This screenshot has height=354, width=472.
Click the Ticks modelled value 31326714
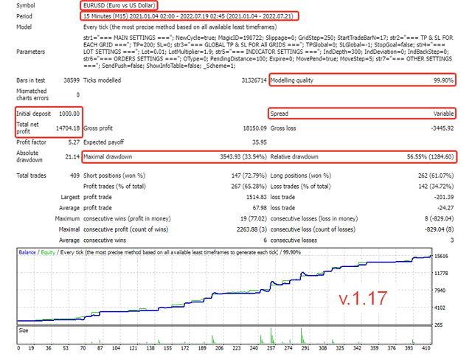point(254,80)
